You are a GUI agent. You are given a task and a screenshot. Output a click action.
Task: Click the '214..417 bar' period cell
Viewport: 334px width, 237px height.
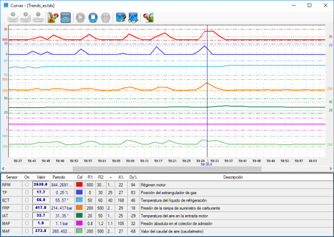click(62, 208)
